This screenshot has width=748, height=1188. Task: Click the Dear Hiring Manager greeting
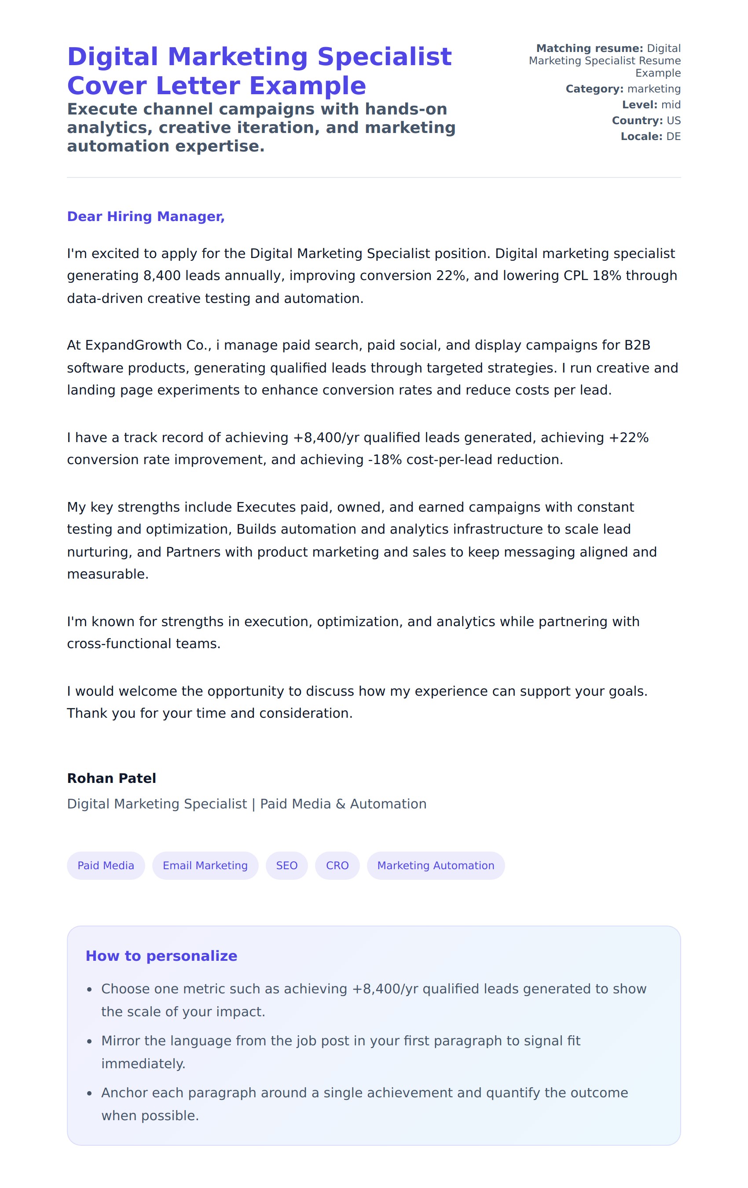[x=146, y=217]
